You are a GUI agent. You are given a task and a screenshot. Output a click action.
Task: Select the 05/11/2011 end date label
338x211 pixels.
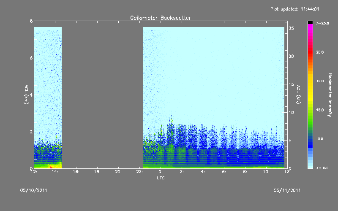click(x=287, y=190)
